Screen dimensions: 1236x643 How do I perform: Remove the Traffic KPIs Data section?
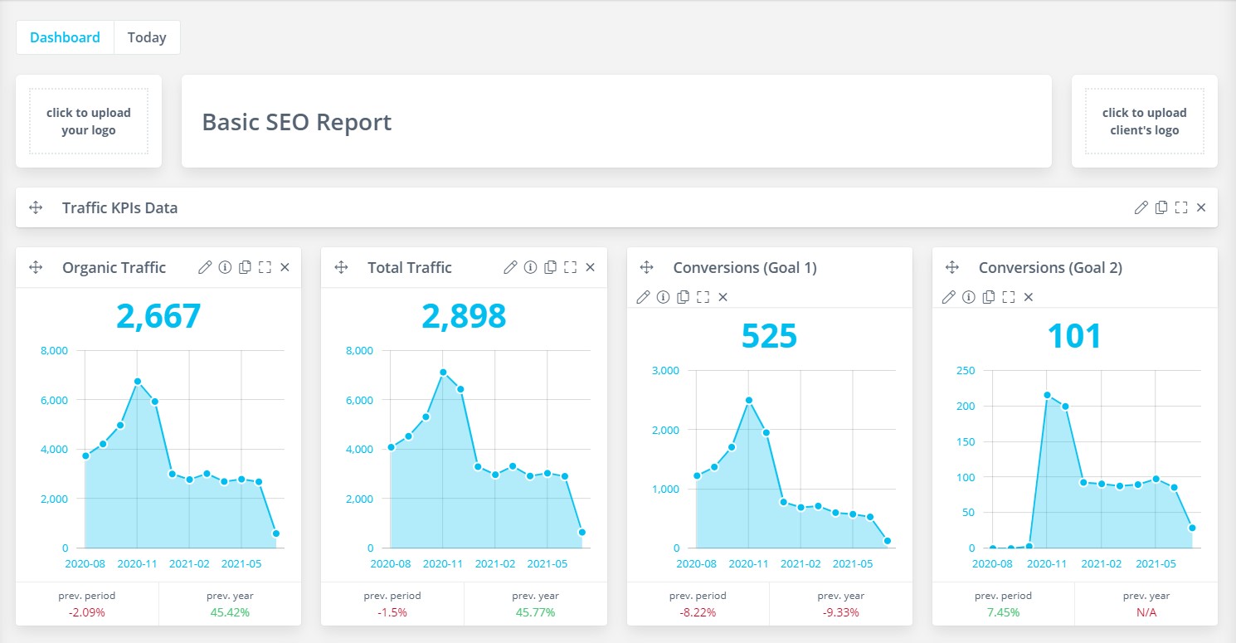[x=1200, y=207]
